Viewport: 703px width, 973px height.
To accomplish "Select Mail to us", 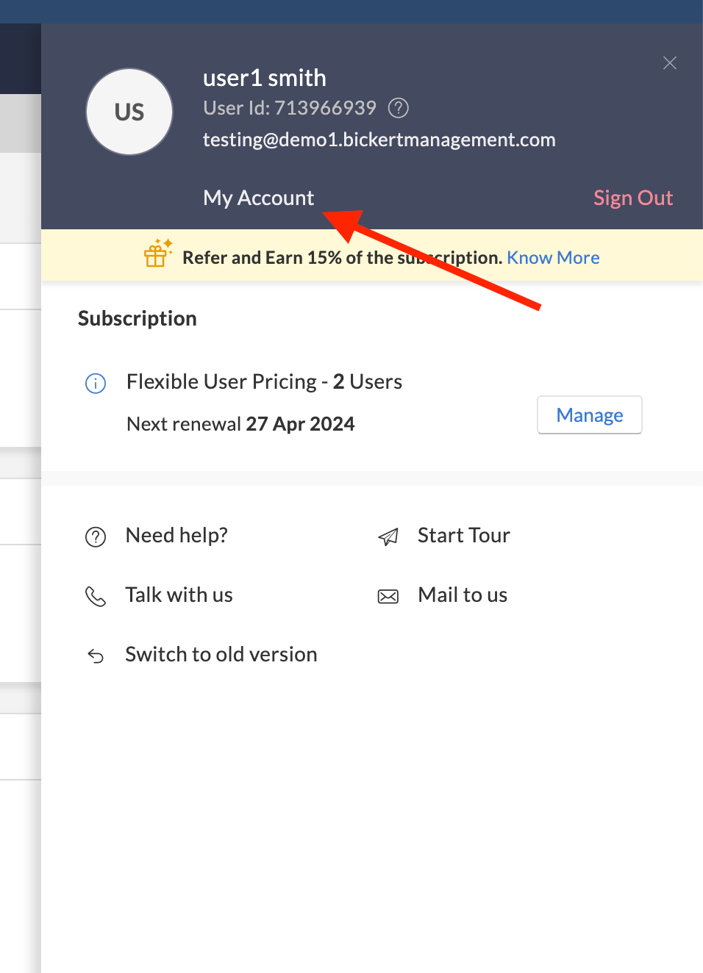I will tap(463, 595).
